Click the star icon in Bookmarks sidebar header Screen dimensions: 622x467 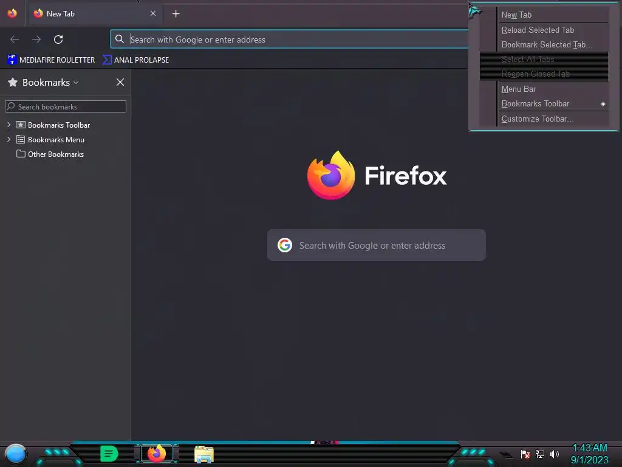point(13,82)
